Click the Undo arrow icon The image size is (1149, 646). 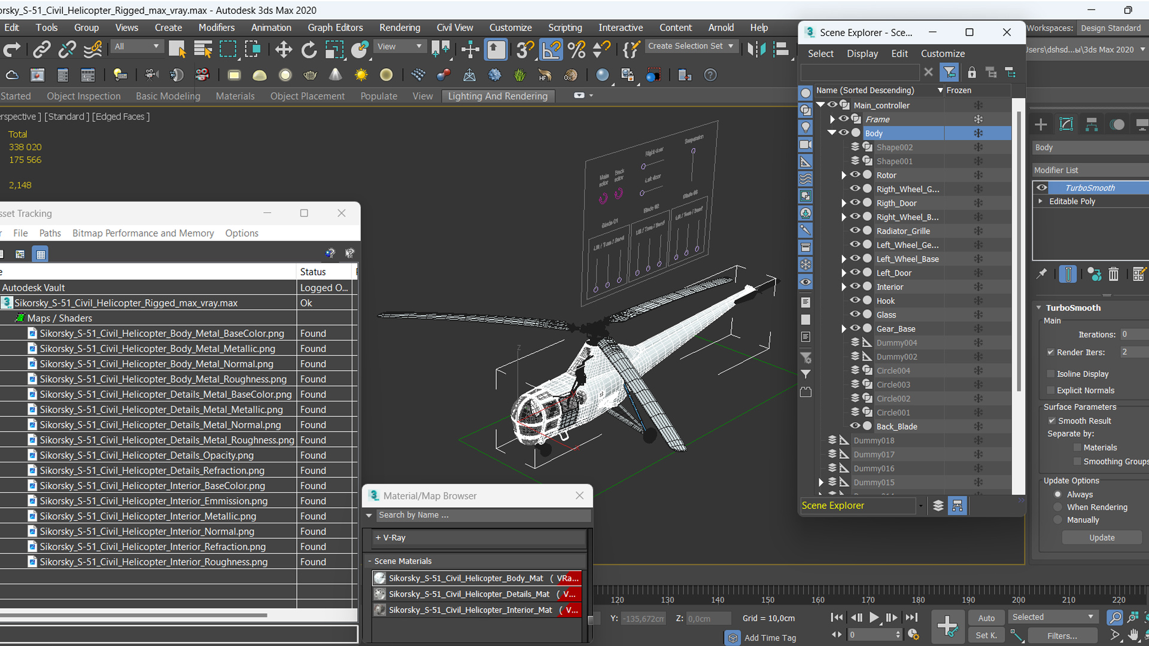[11, 50]
